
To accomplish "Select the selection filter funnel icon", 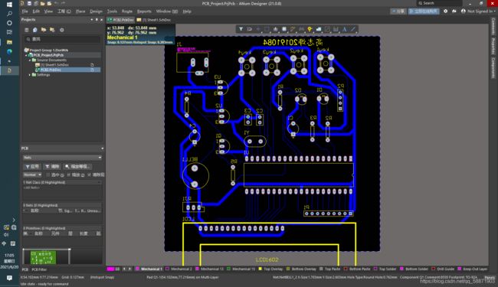I will tap(241, 29).
